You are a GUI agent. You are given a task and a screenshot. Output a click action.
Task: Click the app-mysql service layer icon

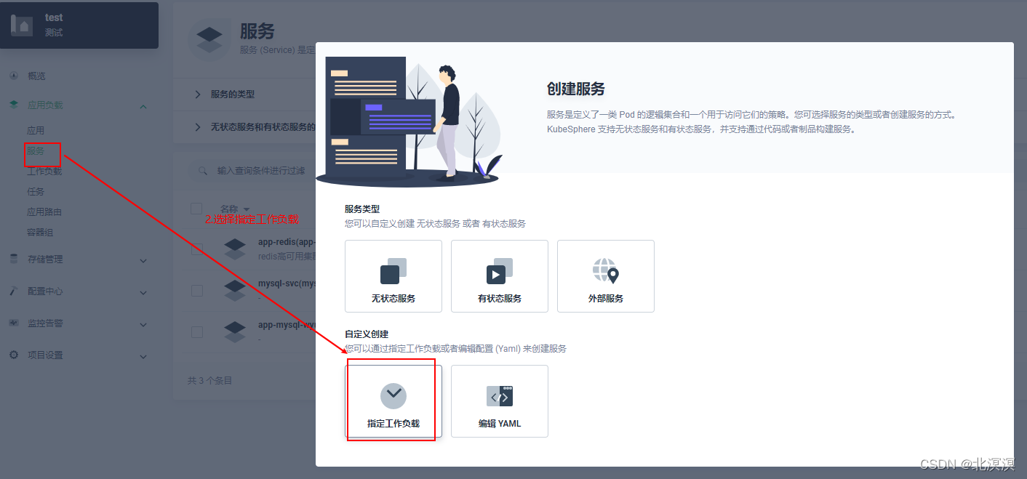pyautogui.click(x=235, y=331)
